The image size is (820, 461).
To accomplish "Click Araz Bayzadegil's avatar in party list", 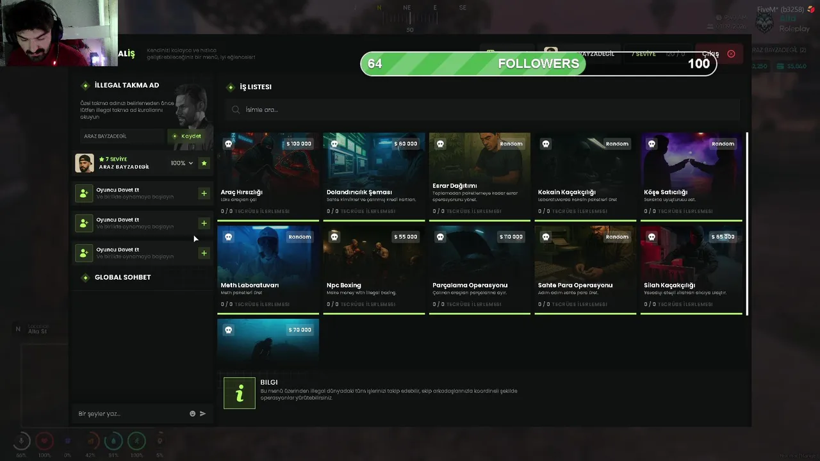I will click(x=84, y=163).
